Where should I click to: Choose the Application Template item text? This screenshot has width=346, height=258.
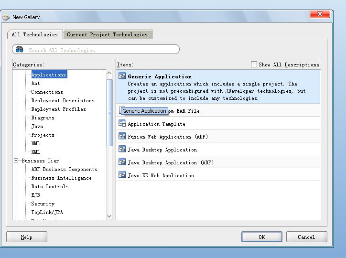click(156, 124)
